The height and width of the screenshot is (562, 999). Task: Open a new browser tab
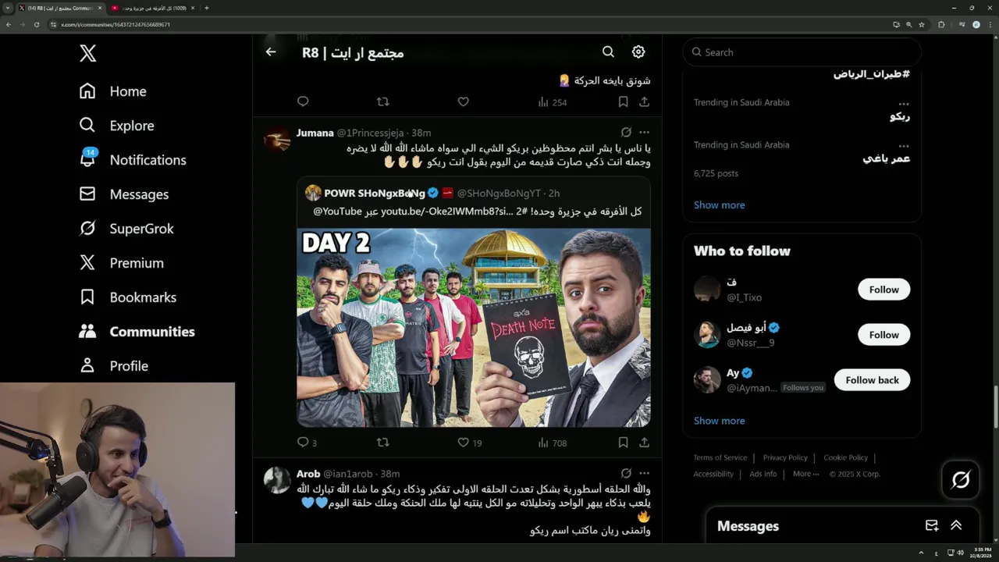pos(206,8)
